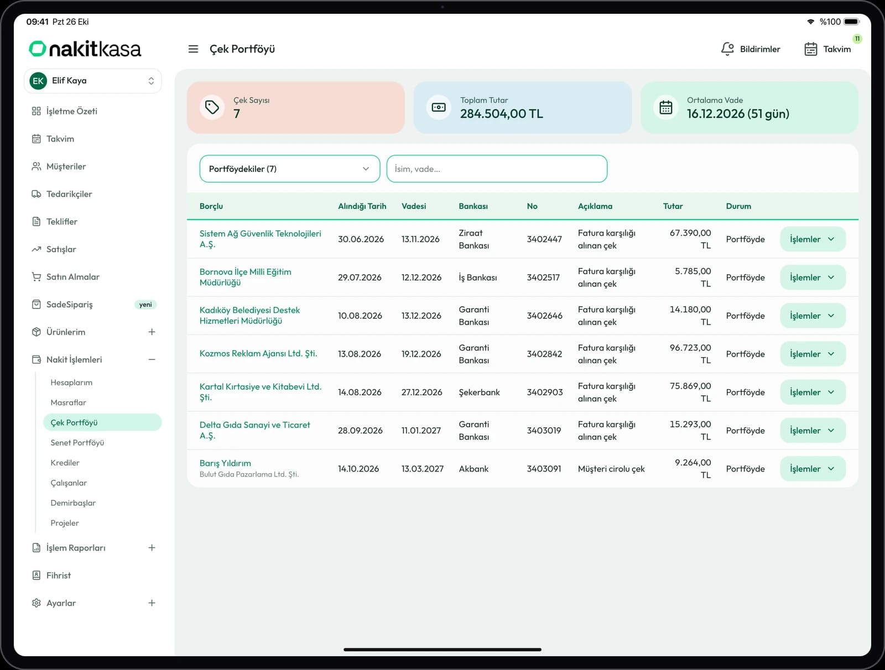
Task: Sort by Tutar column header
Action: click(673, 206)
